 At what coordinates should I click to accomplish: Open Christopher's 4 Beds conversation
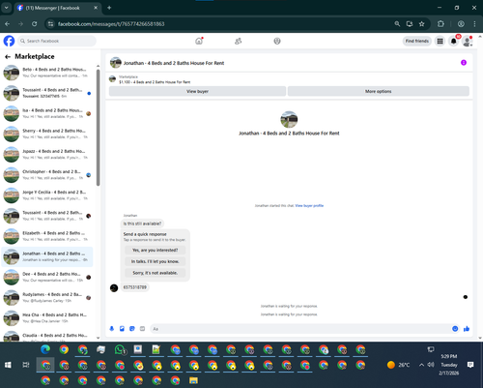[x=47, y=175]
